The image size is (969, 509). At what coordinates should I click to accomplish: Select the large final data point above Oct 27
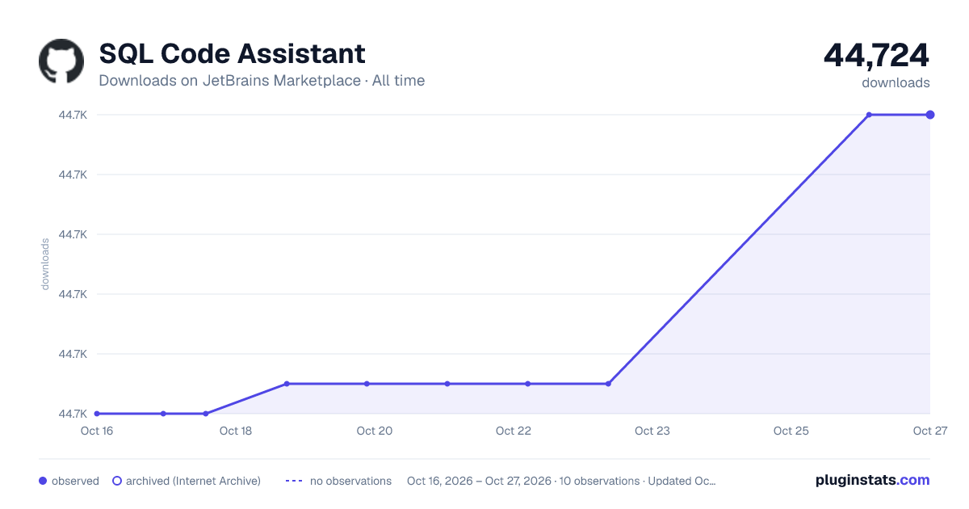930,115
